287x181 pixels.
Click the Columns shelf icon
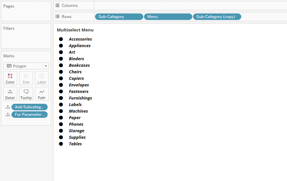[x=57, y=6]
